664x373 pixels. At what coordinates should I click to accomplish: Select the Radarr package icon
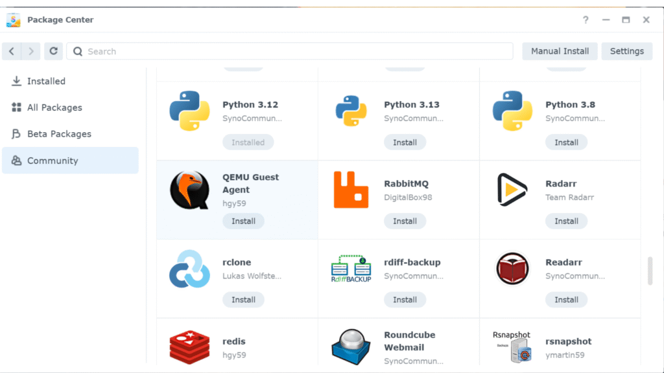coord(512,190)
